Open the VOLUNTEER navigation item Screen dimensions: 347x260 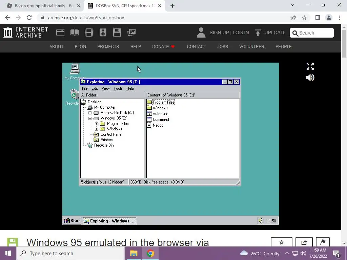(x=252, y=47)
